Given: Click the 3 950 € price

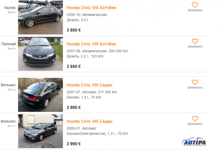Looking at the screenshot, I should click(74, 66).
